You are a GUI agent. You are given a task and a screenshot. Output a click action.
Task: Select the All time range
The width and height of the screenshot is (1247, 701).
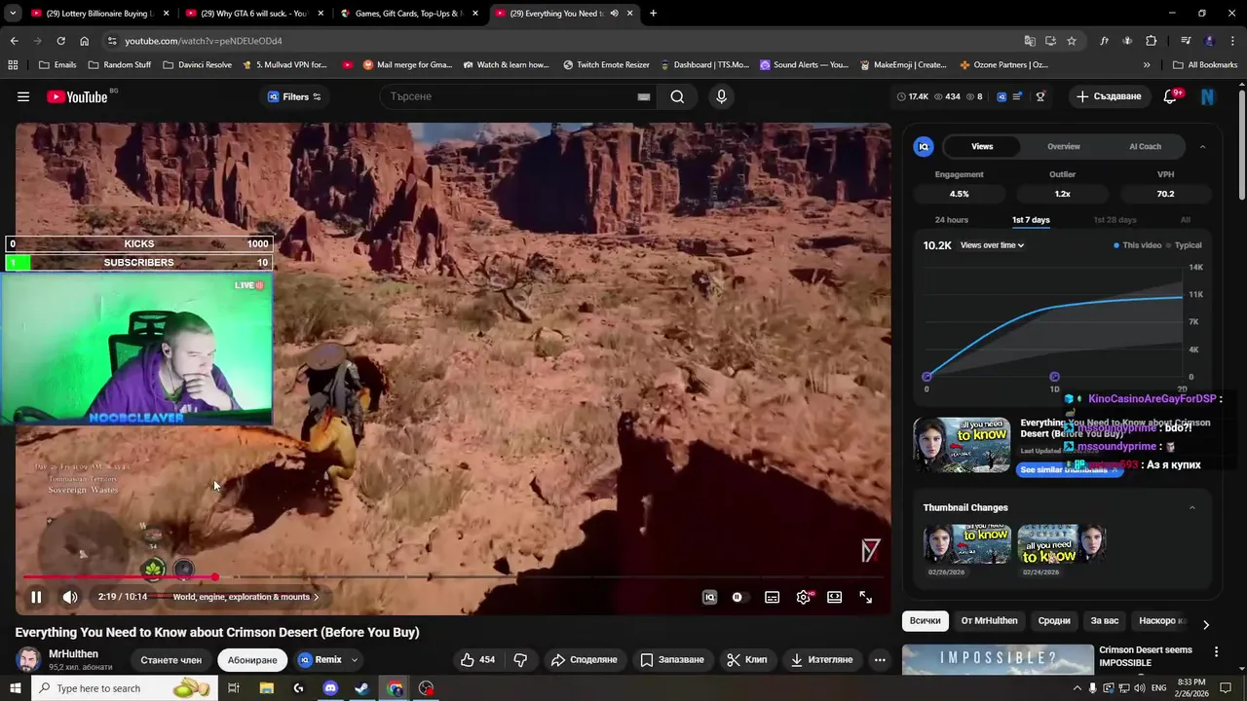coord(1186,220)
